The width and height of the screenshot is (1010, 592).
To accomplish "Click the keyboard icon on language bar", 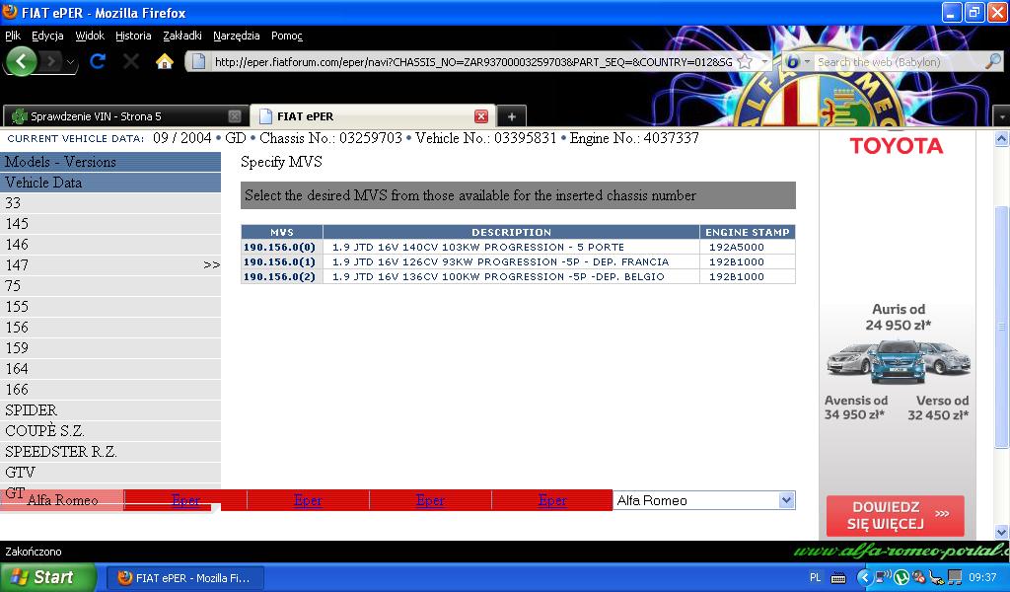I will pyautogui.click(x=838, y=578).
